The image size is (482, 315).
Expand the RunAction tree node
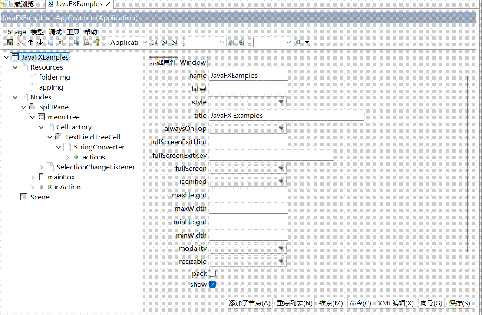33,187
